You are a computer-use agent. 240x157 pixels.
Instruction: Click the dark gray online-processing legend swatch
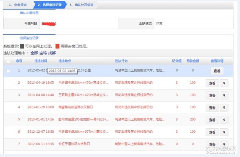point(22,46)
